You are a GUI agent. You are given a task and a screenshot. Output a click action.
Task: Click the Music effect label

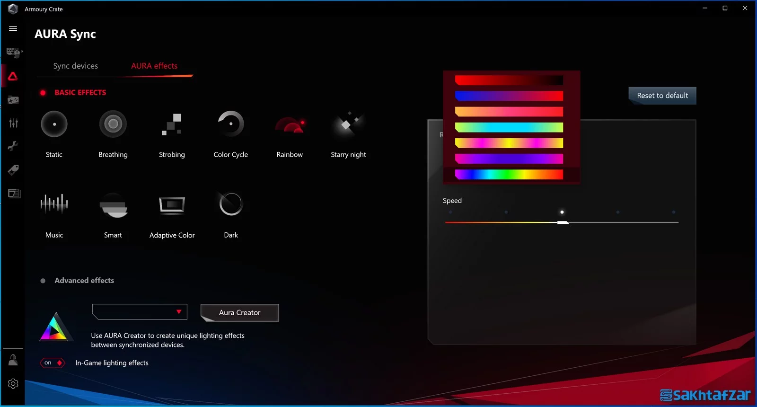tap(54, 235)
